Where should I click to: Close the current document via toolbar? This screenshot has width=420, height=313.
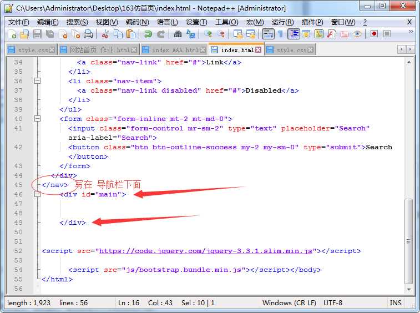[x=63, y=34]
